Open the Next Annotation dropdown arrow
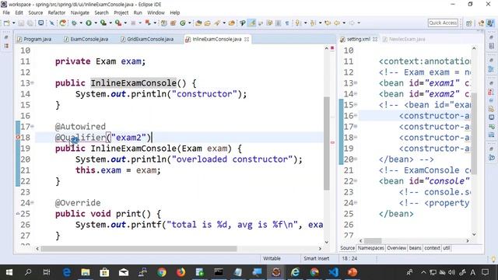This screenshot has height=280, width=498. click(305, 23)
